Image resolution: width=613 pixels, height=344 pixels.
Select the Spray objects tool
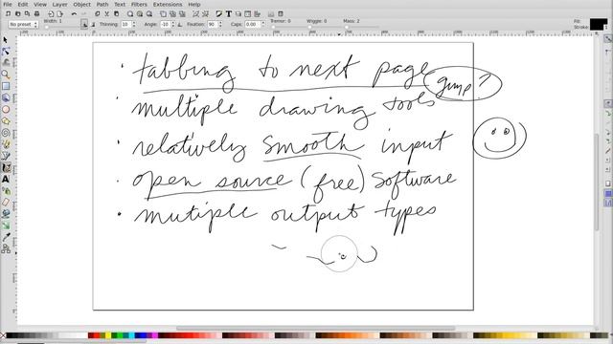[x=6, y=191]
